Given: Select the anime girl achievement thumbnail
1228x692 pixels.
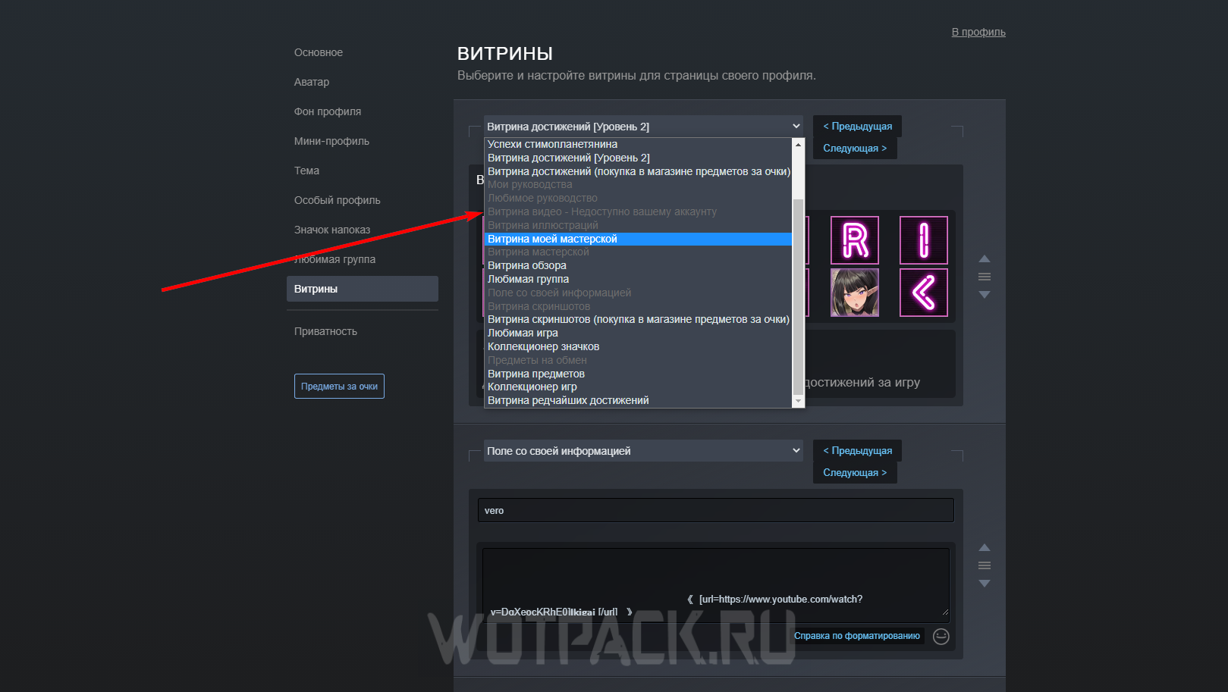Looking at the screenshot, I should [855, 293].
